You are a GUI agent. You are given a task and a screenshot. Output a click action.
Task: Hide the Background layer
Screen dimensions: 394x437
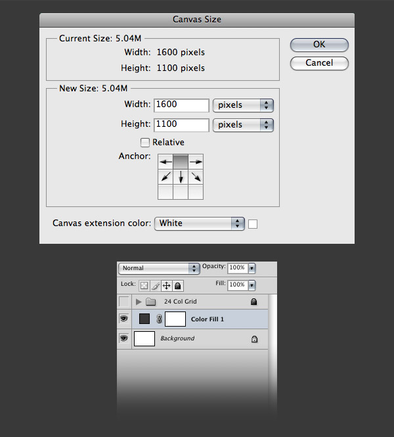click(124, 338)
